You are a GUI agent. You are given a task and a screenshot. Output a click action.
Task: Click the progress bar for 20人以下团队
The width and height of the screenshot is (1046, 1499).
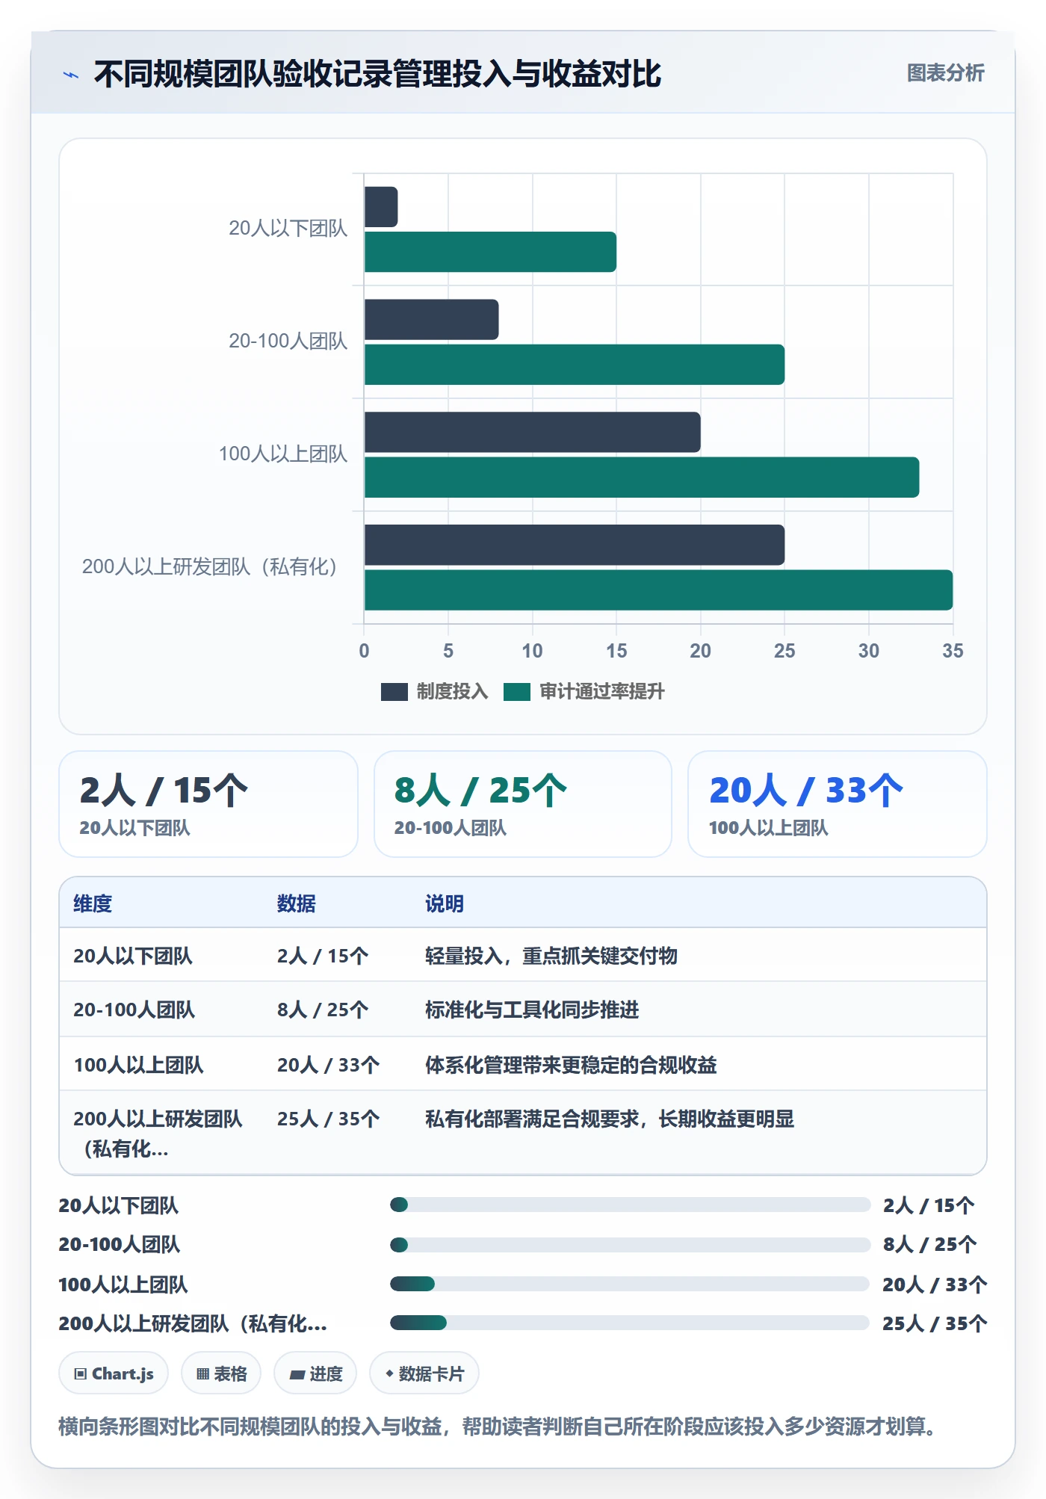point(630,1205)
